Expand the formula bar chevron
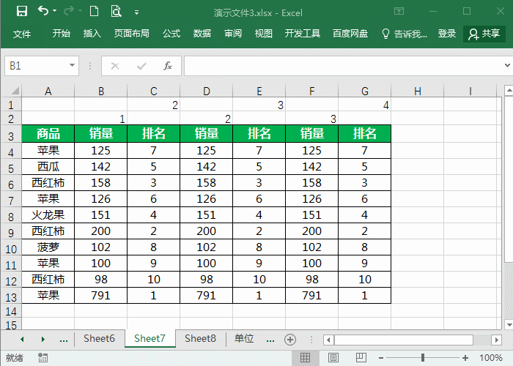Viewport: 513px width, 366px height. [x=507, y=65]
